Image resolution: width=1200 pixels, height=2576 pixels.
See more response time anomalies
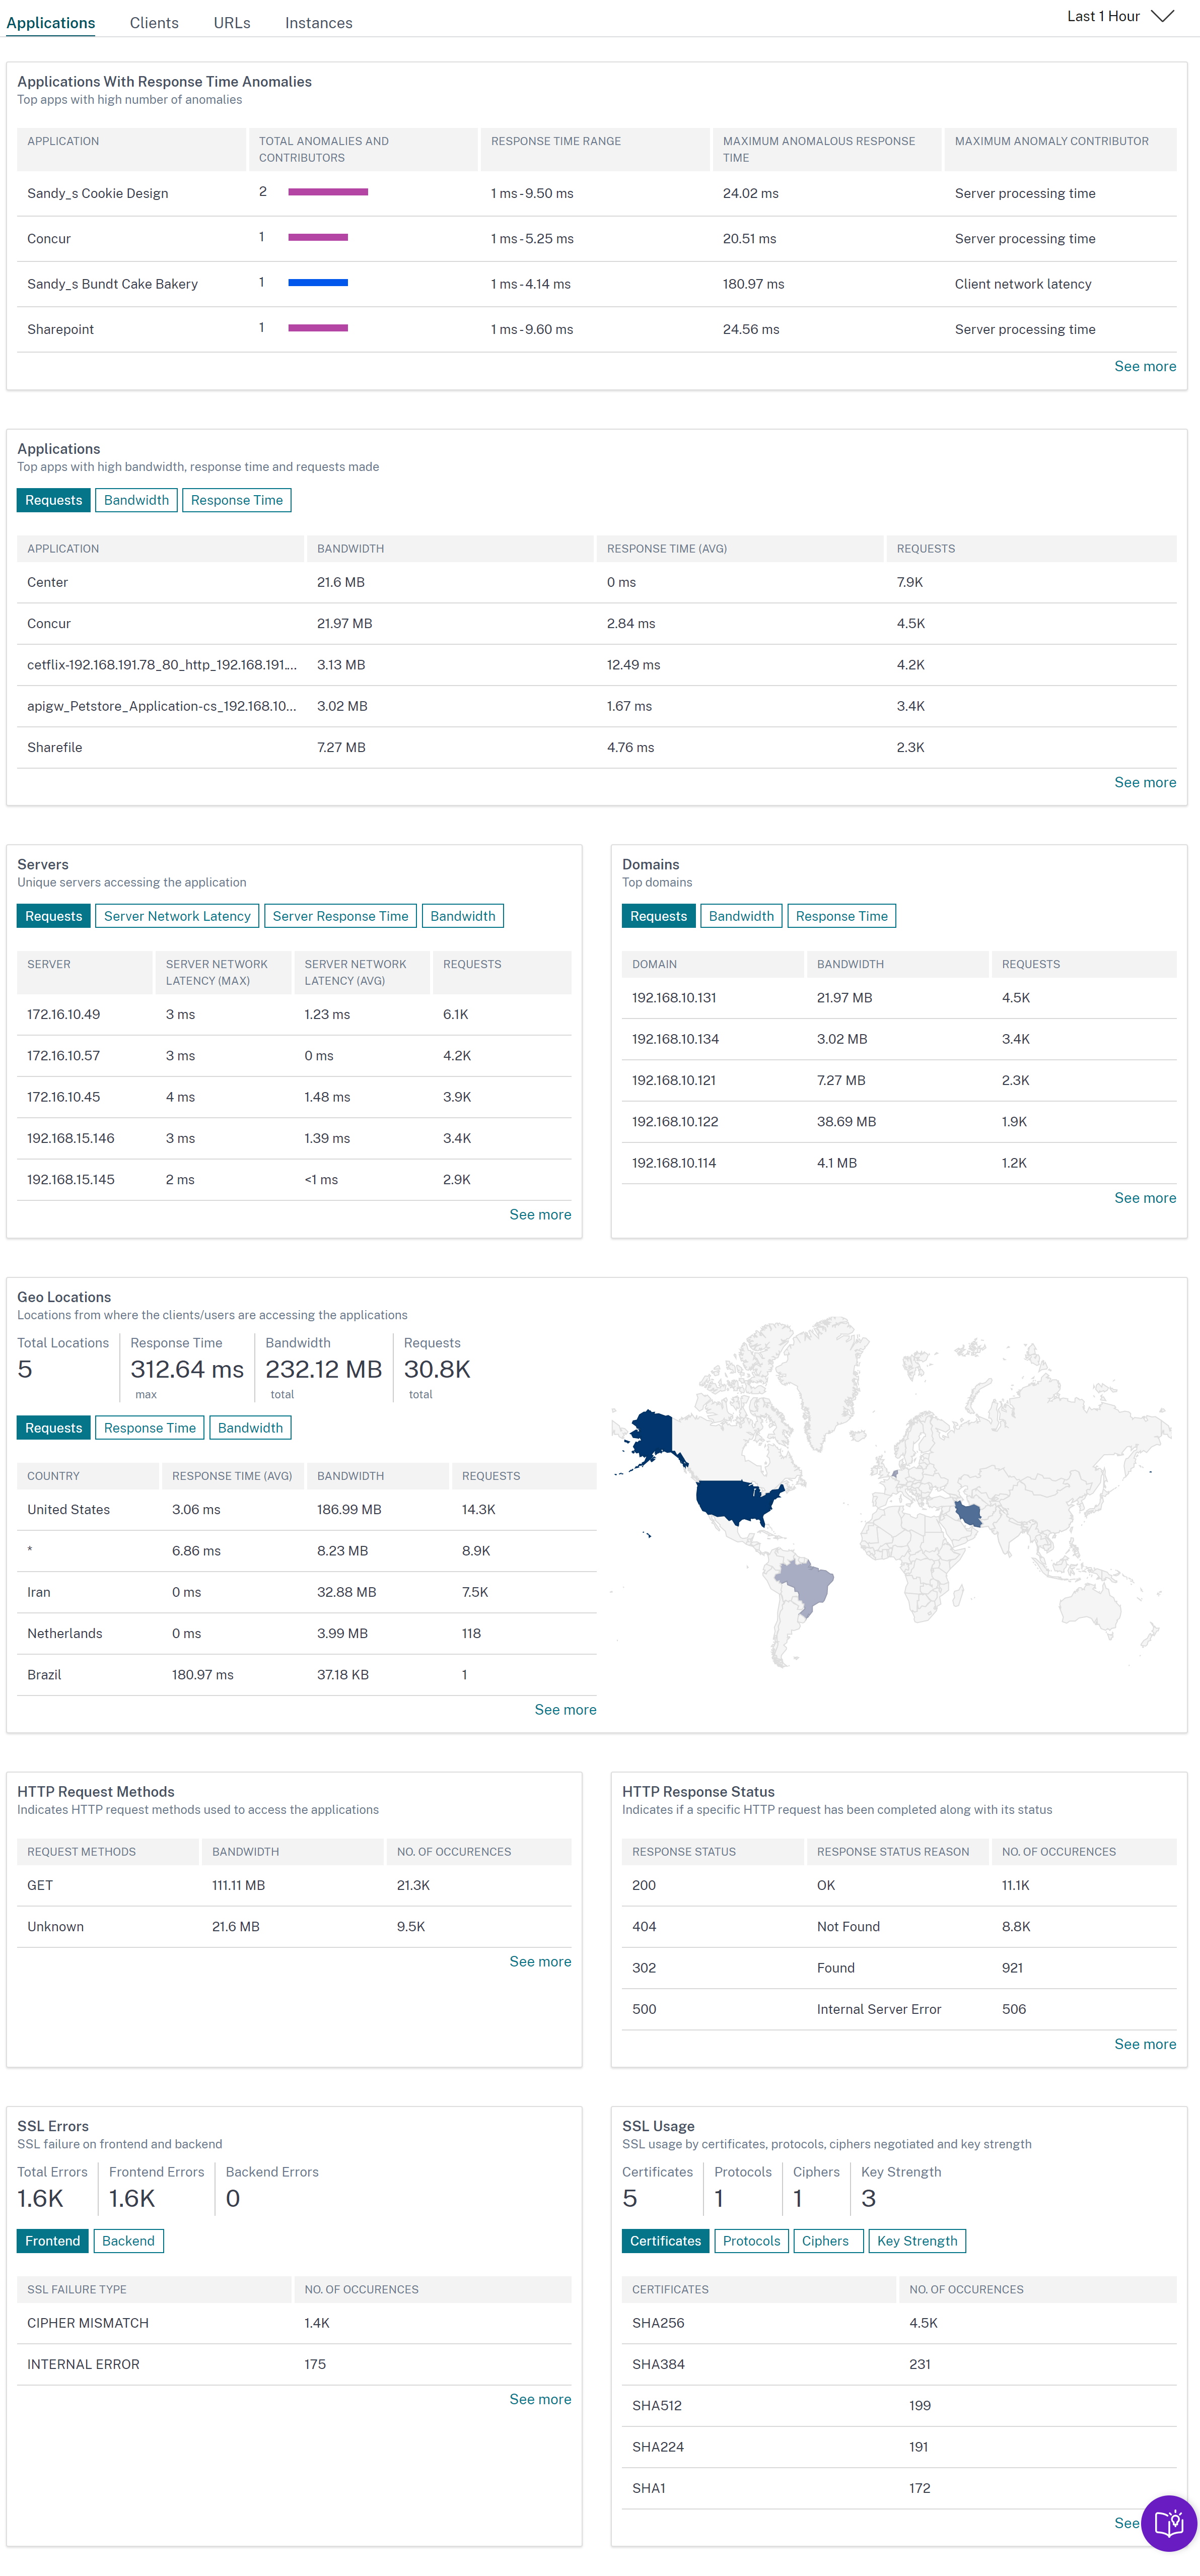(1145, 367)
